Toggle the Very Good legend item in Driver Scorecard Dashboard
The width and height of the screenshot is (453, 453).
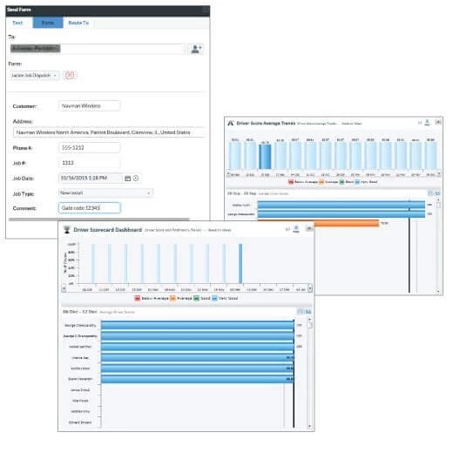[225, 298]
